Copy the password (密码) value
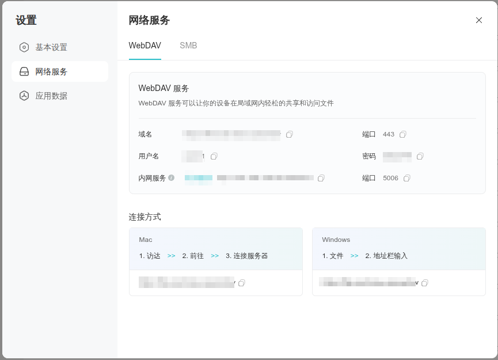498x360 pixels. [x=420, y=156]
